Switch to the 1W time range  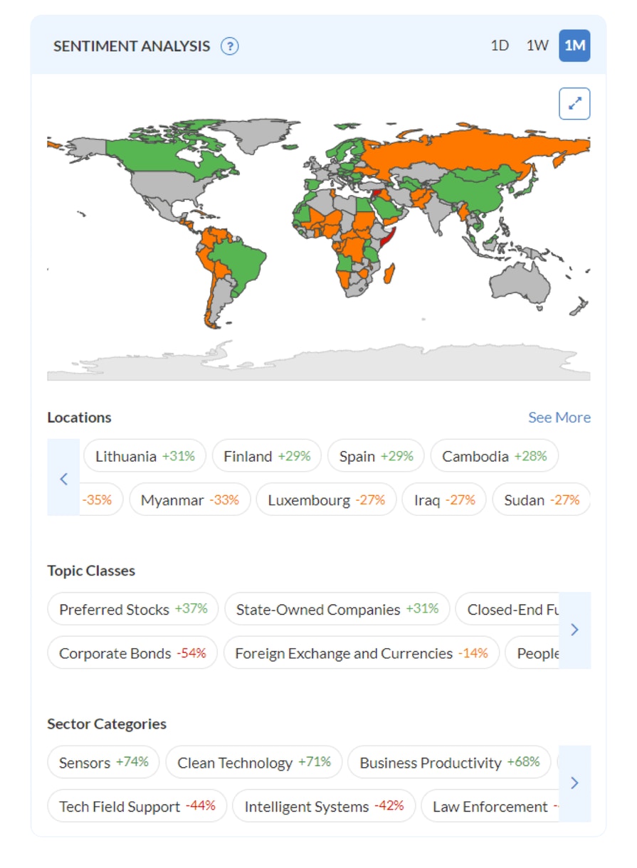point(537,46)
